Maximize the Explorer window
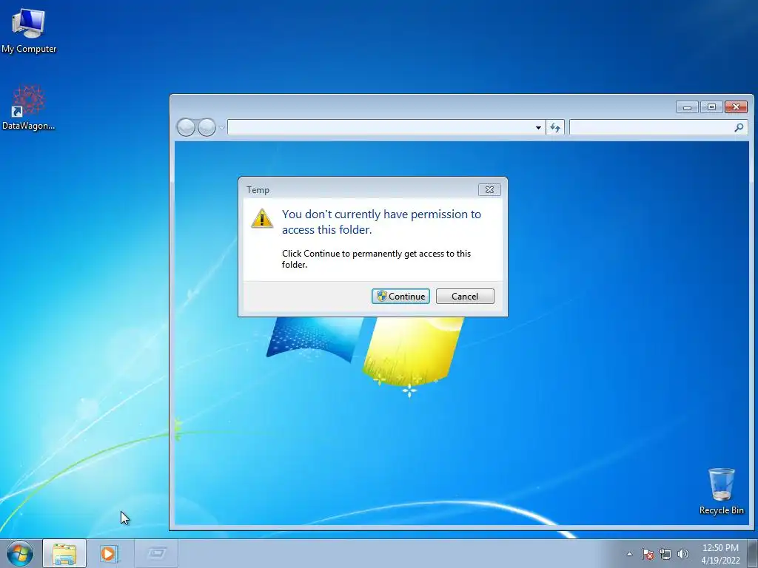The height and width of the screenshot is (568, 758). tap(711, 106)
